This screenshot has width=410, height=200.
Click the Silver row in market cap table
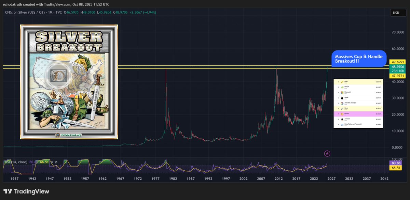(x=358, y=109)
